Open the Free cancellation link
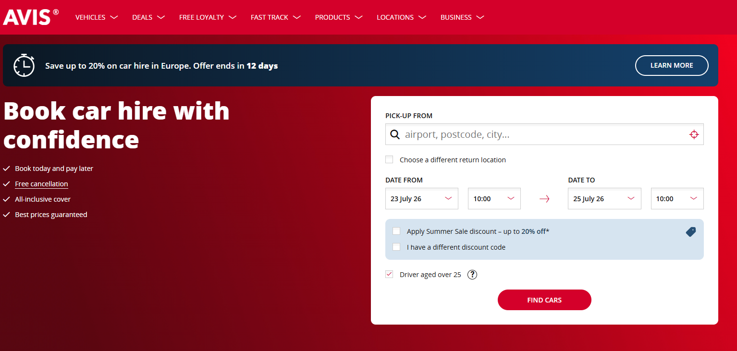The image size is (737, 351). [x=41, y=184]
